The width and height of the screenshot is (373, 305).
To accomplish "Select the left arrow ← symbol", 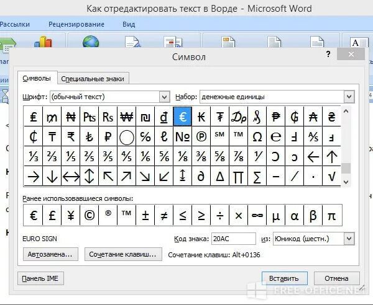I will click(313, 156).
